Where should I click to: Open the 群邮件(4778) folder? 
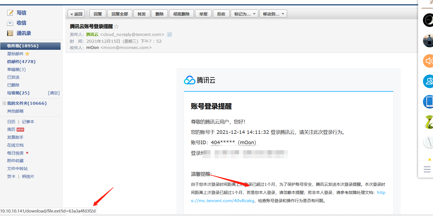coord(21,62)
